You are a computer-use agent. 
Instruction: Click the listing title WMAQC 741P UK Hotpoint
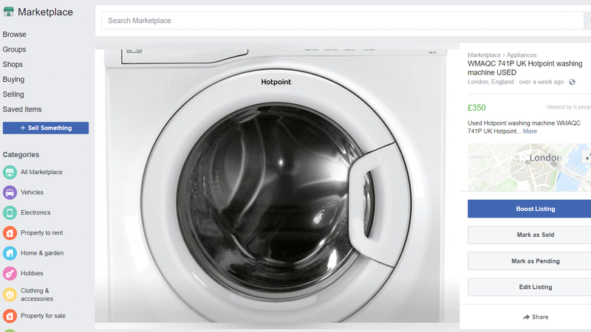coord(525,68)
